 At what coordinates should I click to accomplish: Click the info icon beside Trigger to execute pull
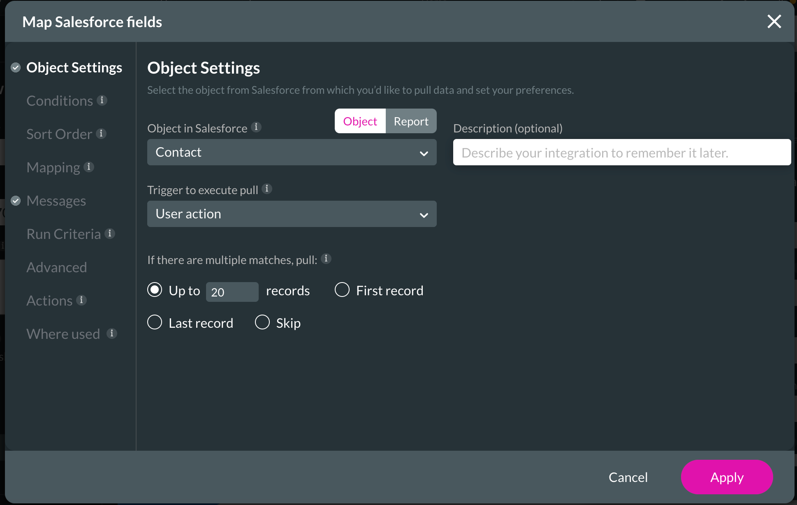coord(267,189)
